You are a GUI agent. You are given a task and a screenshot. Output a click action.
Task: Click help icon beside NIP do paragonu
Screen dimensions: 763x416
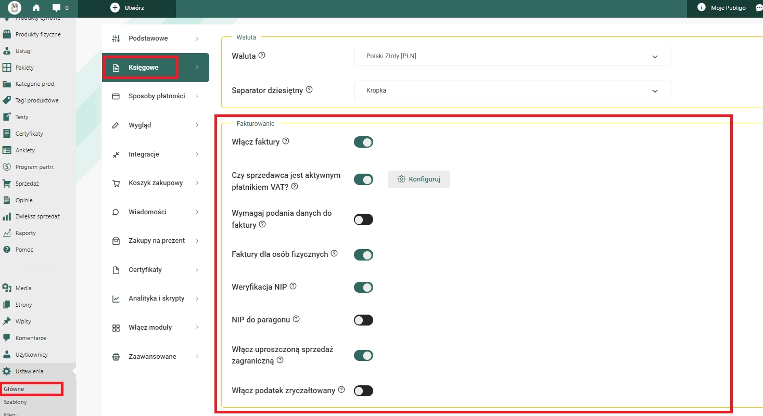click(x=296, y=319)
